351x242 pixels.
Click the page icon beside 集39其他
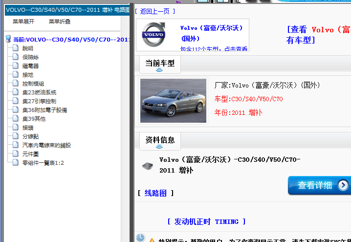point(16,118)
